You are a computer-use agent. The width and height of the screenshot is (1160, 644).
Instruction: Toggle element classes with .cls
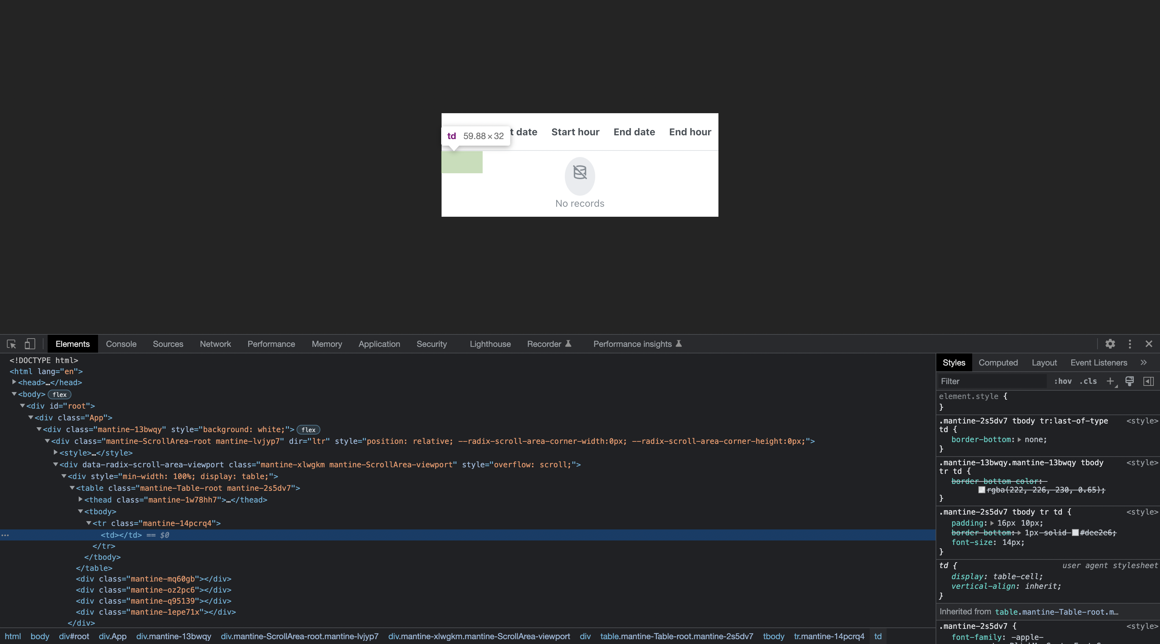[x=1089, y=381]
